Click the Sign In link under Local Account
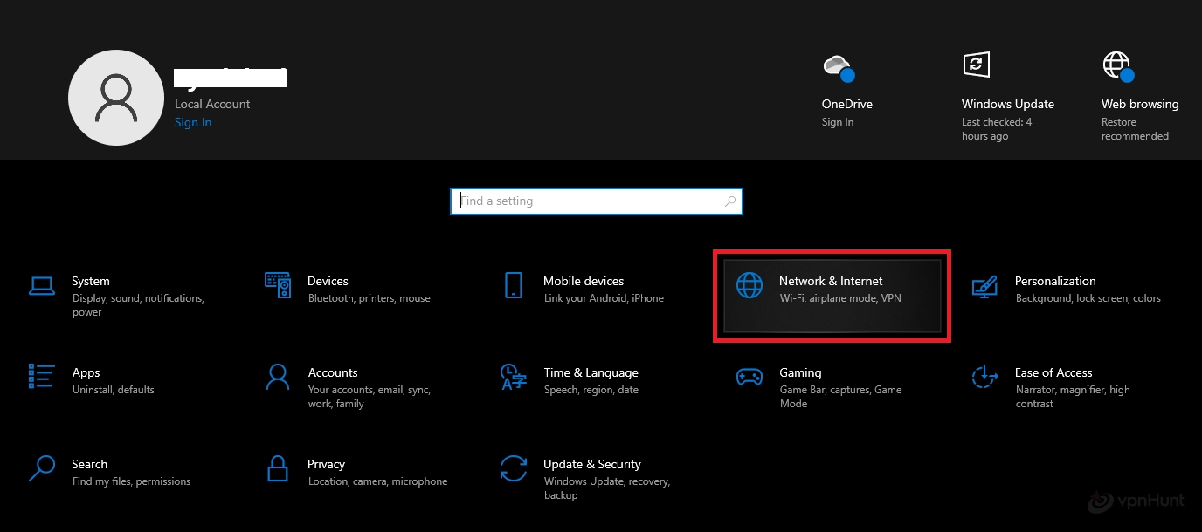This screenshot has height=532, width=1202. pos(193,122)
